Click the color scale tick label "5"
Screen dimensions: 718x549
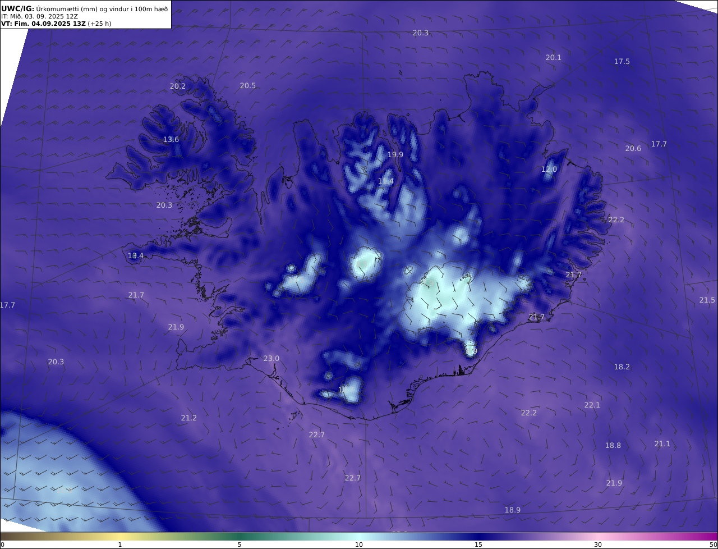240,545
